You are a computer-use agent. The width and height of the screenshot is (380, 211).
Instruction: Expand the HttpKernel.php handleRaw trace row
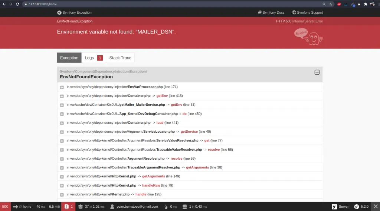click(x=62, y=186)
